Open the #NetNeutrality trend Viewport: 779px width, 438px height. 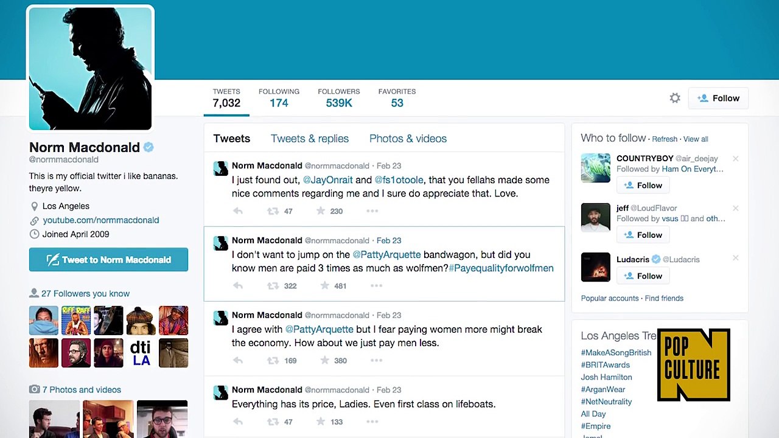coord(606,401)
